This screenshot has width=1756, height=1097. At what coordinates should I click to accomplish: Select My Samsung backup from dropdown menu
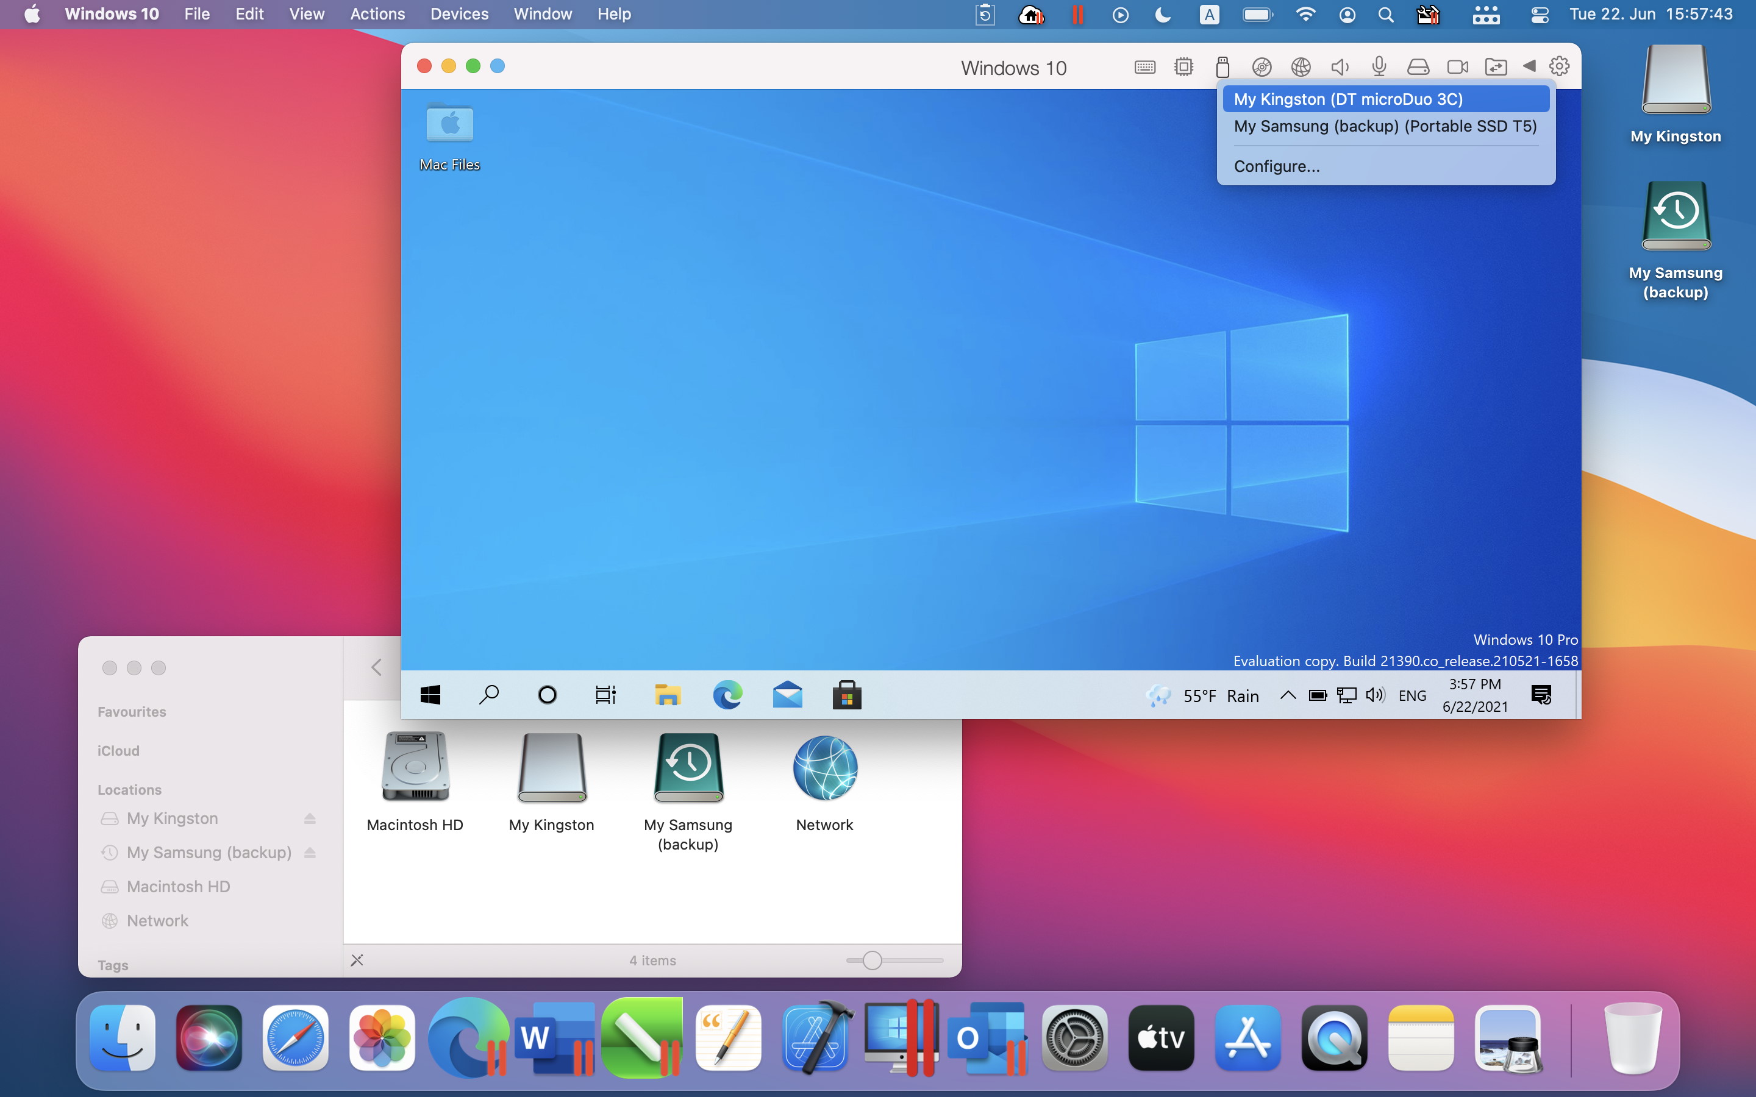[x=1384, y=126]
